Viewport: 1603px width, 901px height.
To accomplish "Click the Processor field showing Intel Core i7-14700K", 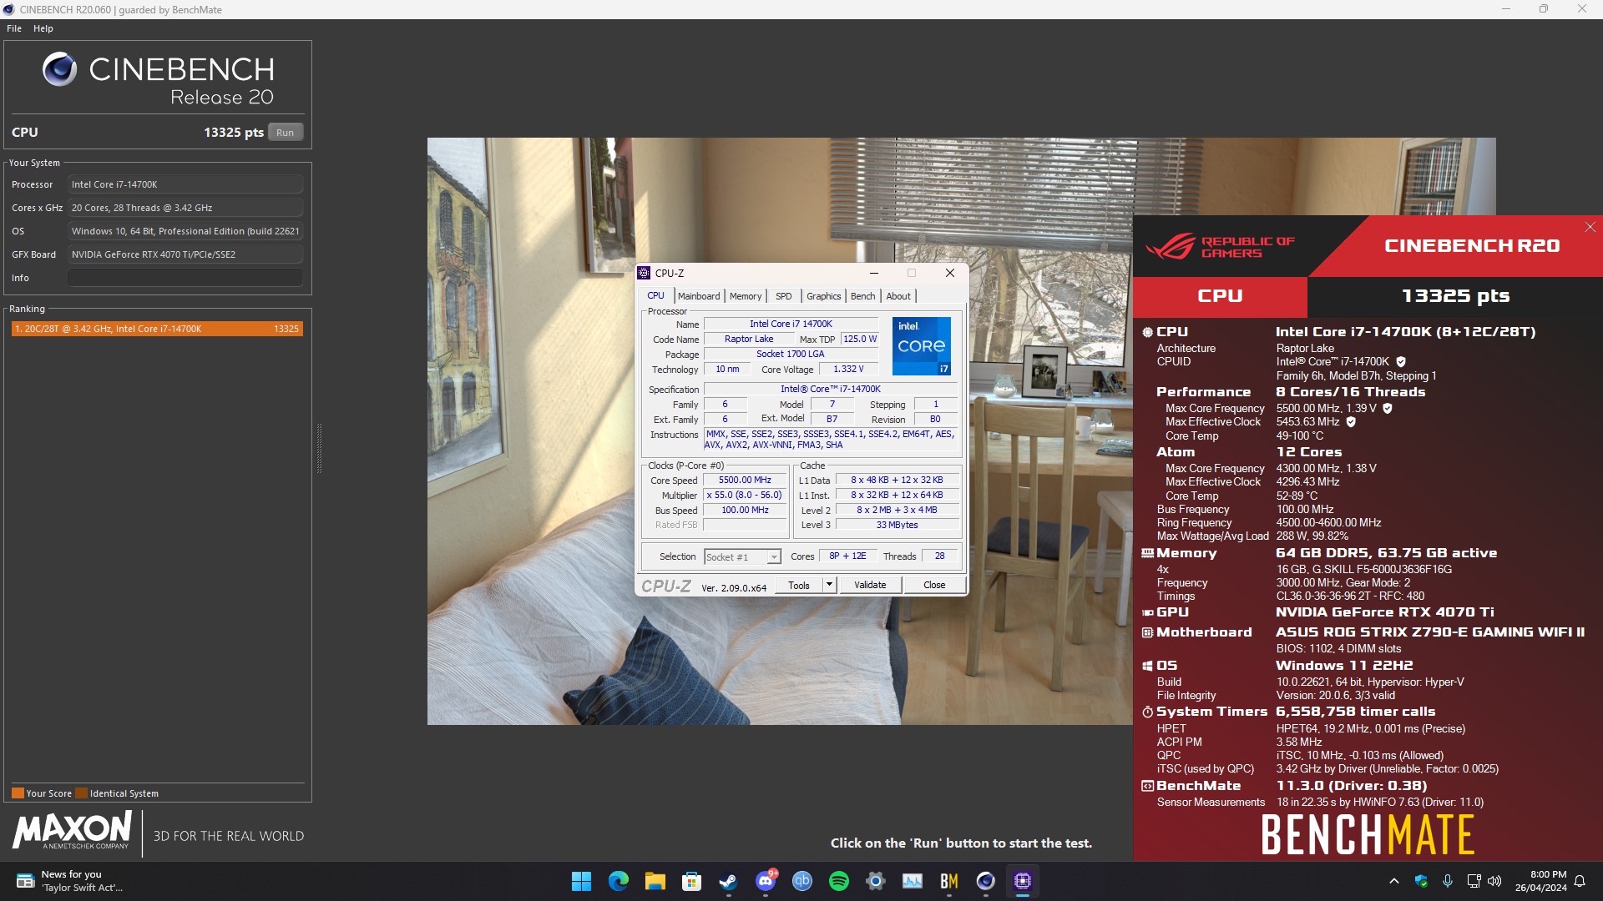I will click(185, 184).
